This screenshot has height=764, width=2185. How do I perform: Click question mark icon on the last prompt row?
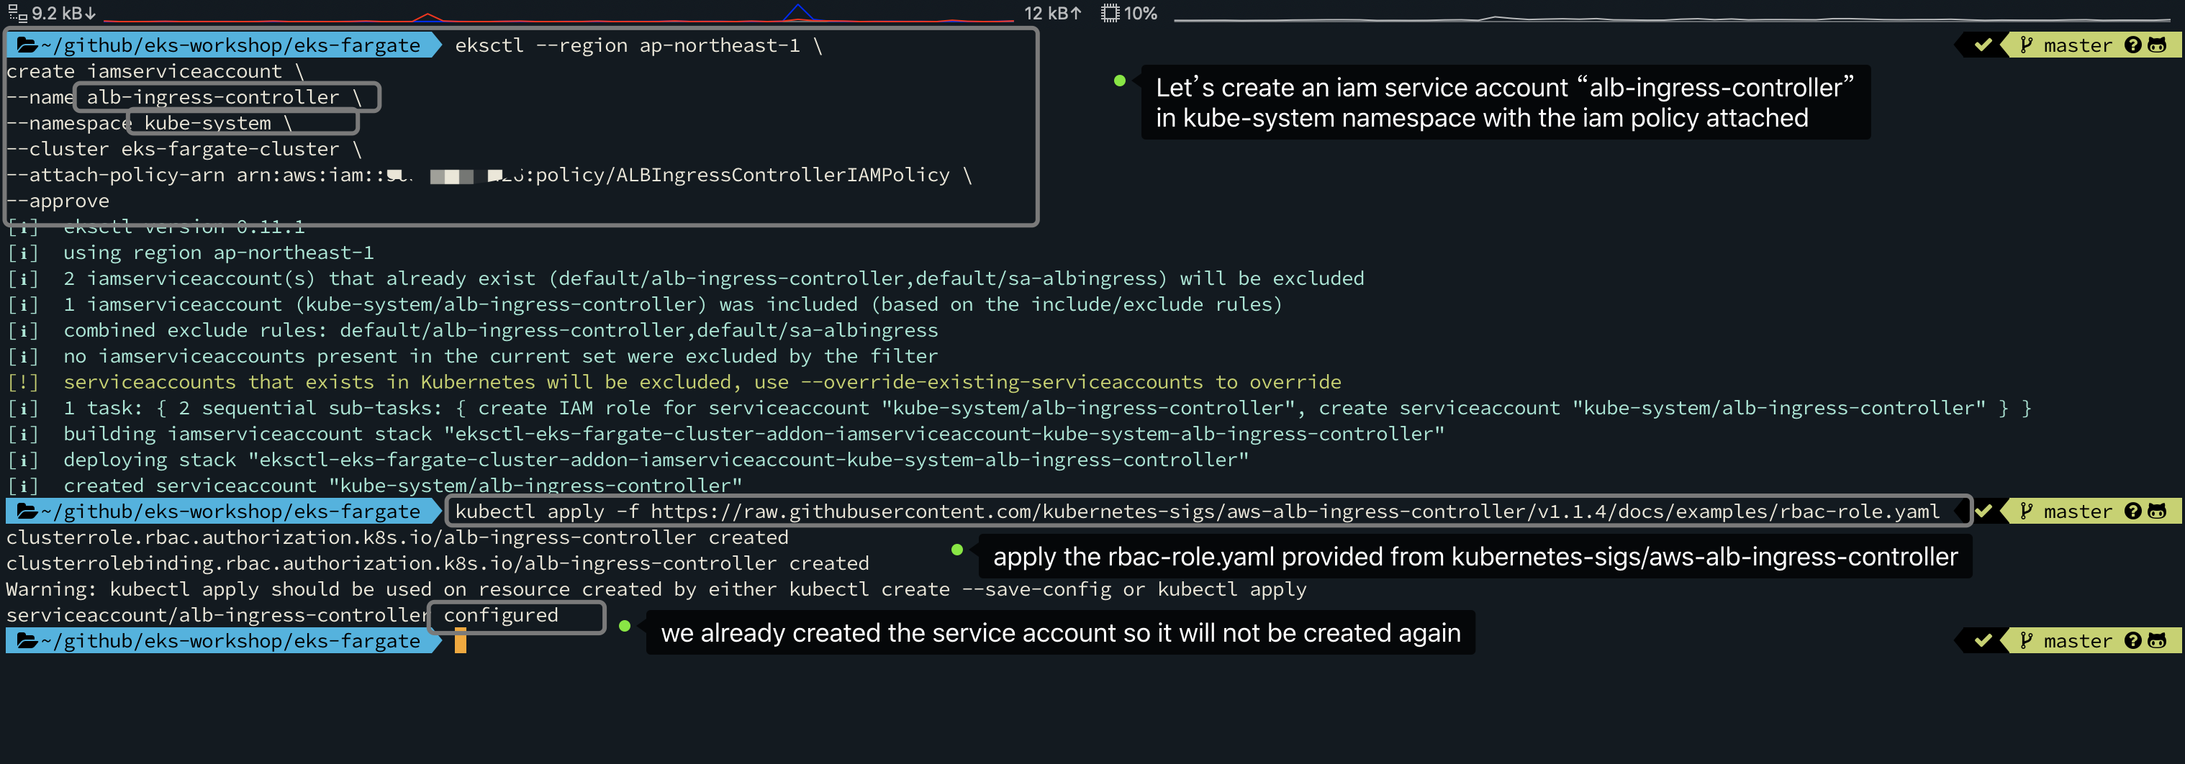tap(2133, 641)
